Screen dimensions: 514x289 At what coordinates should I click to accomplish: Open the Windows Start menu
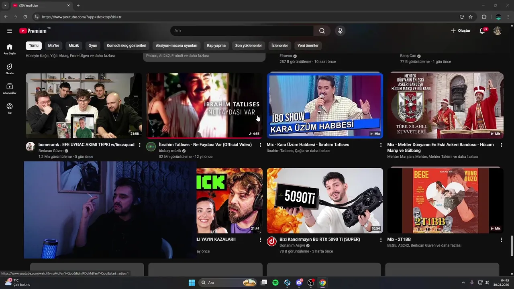192,283
